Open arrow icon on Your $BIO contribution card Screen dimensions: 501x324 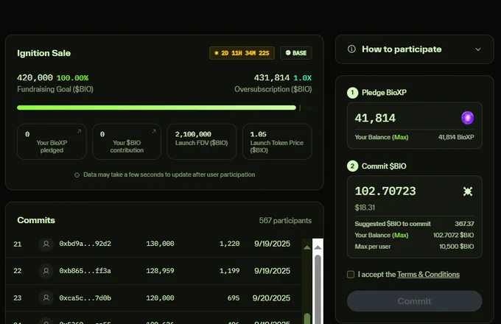(x=154, y=131)
